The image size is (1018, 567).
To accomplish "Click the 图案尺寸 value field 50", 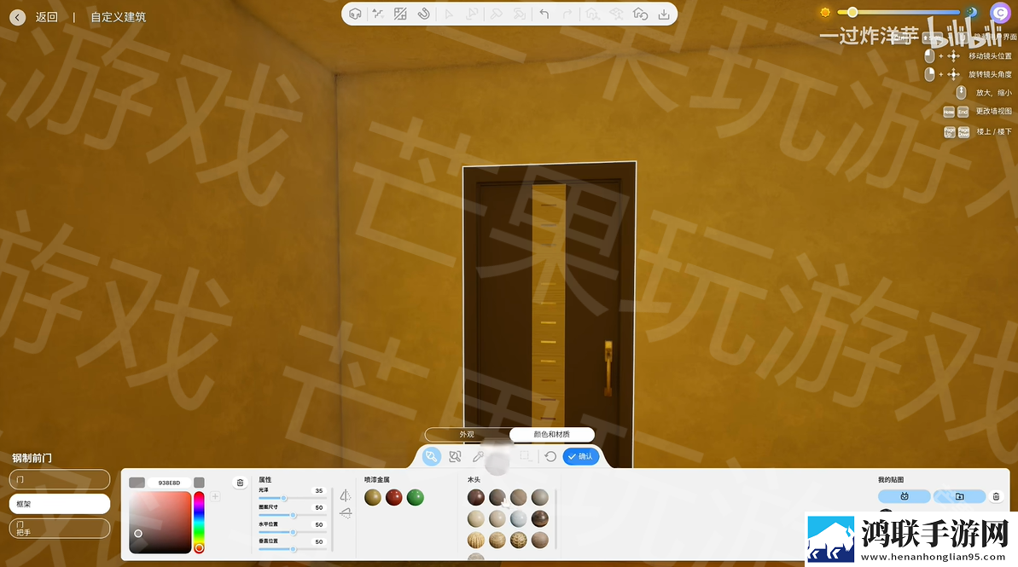I will pos(319,508).
